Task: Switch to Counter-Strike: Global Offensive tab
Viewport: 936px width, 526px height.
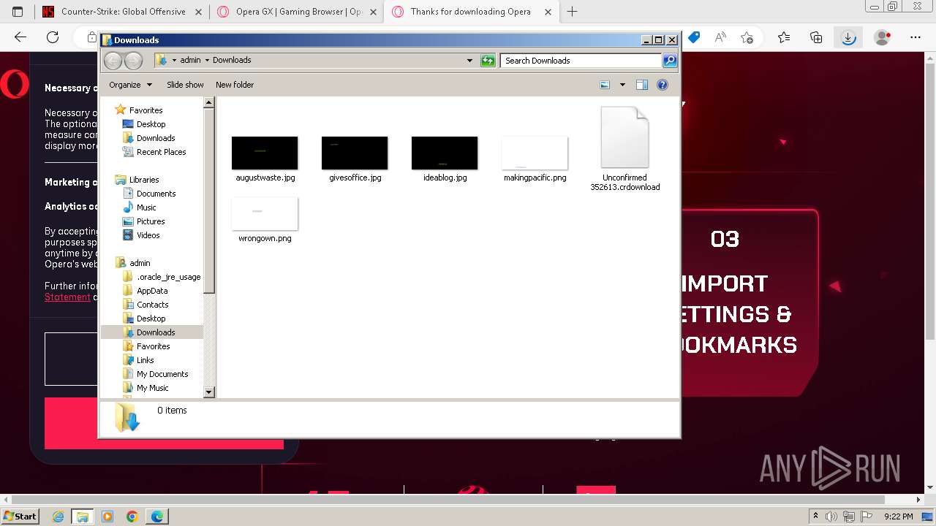Action: pos(121,12)
